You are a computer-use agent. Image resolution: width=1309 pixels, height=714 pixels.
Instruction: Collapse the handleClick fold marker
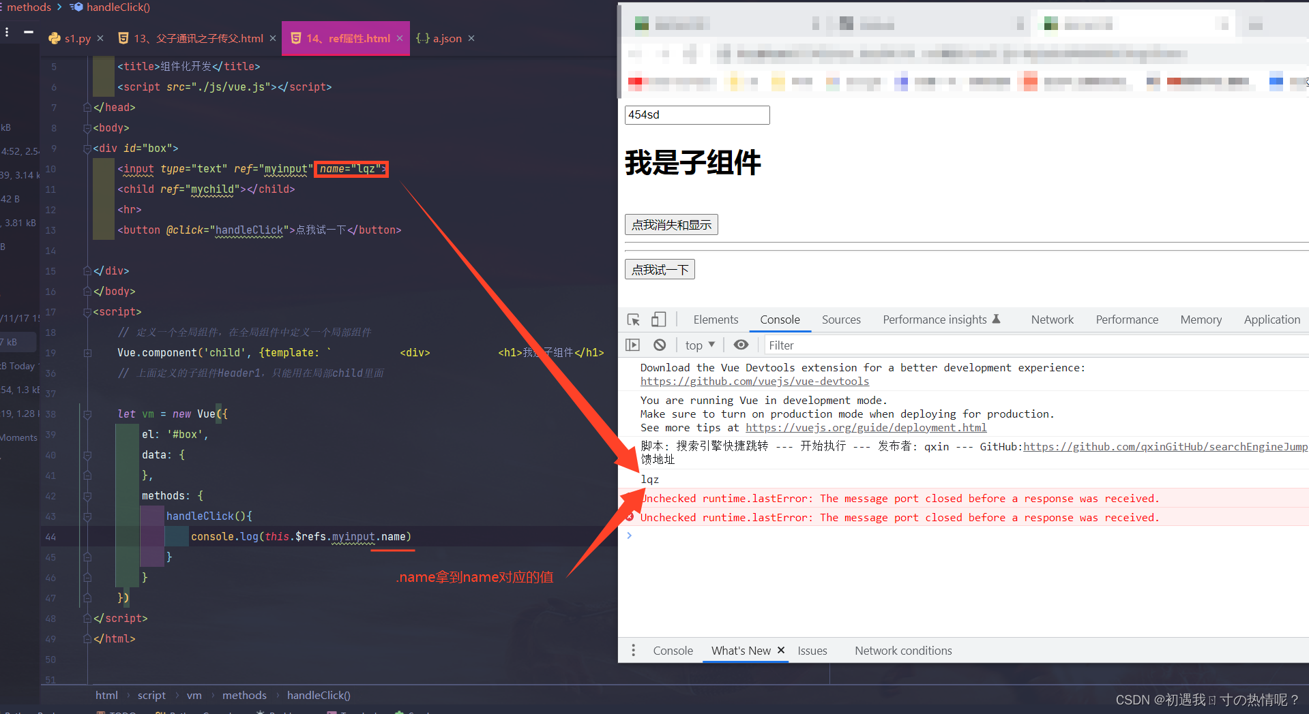87,516
